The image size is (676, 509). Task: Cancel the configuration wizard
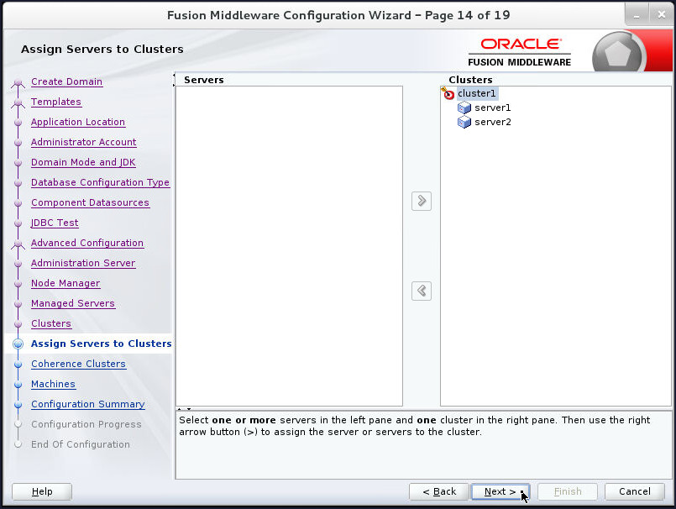pyautogui.click(x=634, y=491)
